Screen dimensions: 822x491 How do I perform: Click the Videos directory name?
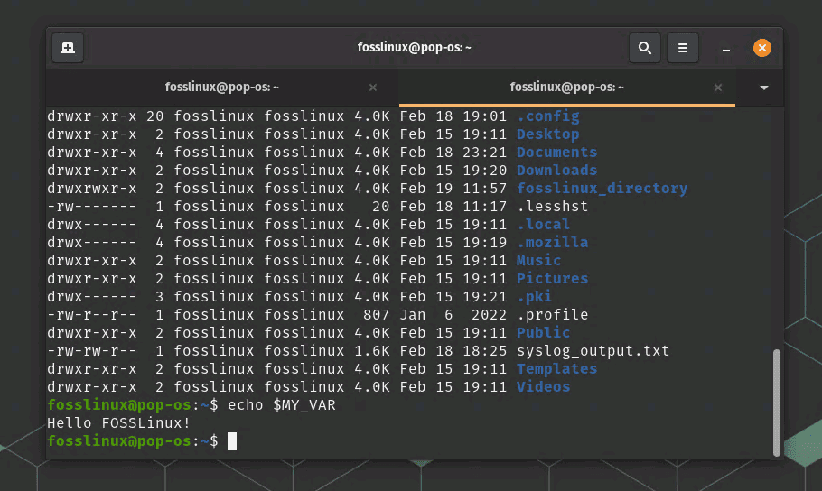543,386
